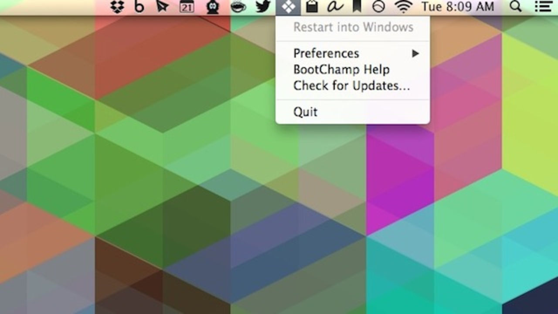Open Notification Center list icon
This screenshot has height=314, width=558.
coord(543,7)
